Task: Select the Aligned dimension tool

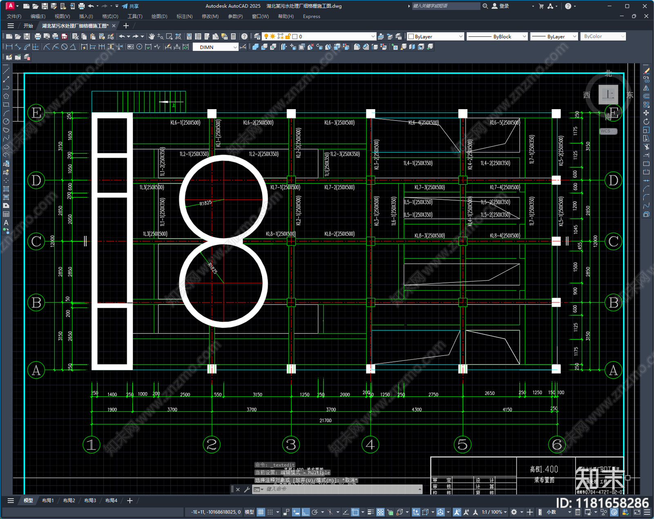Action: click(x=18, y=47)
